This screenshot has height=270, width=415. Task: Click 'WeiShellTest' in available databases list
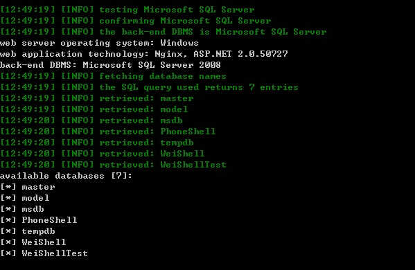[55, 253]
